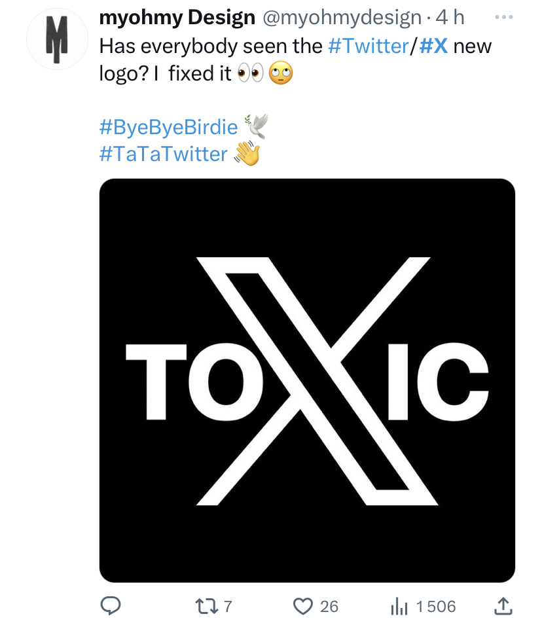Open the reply speech bubble icon
This screenshot has width=542, height=629.
[111, 605]
